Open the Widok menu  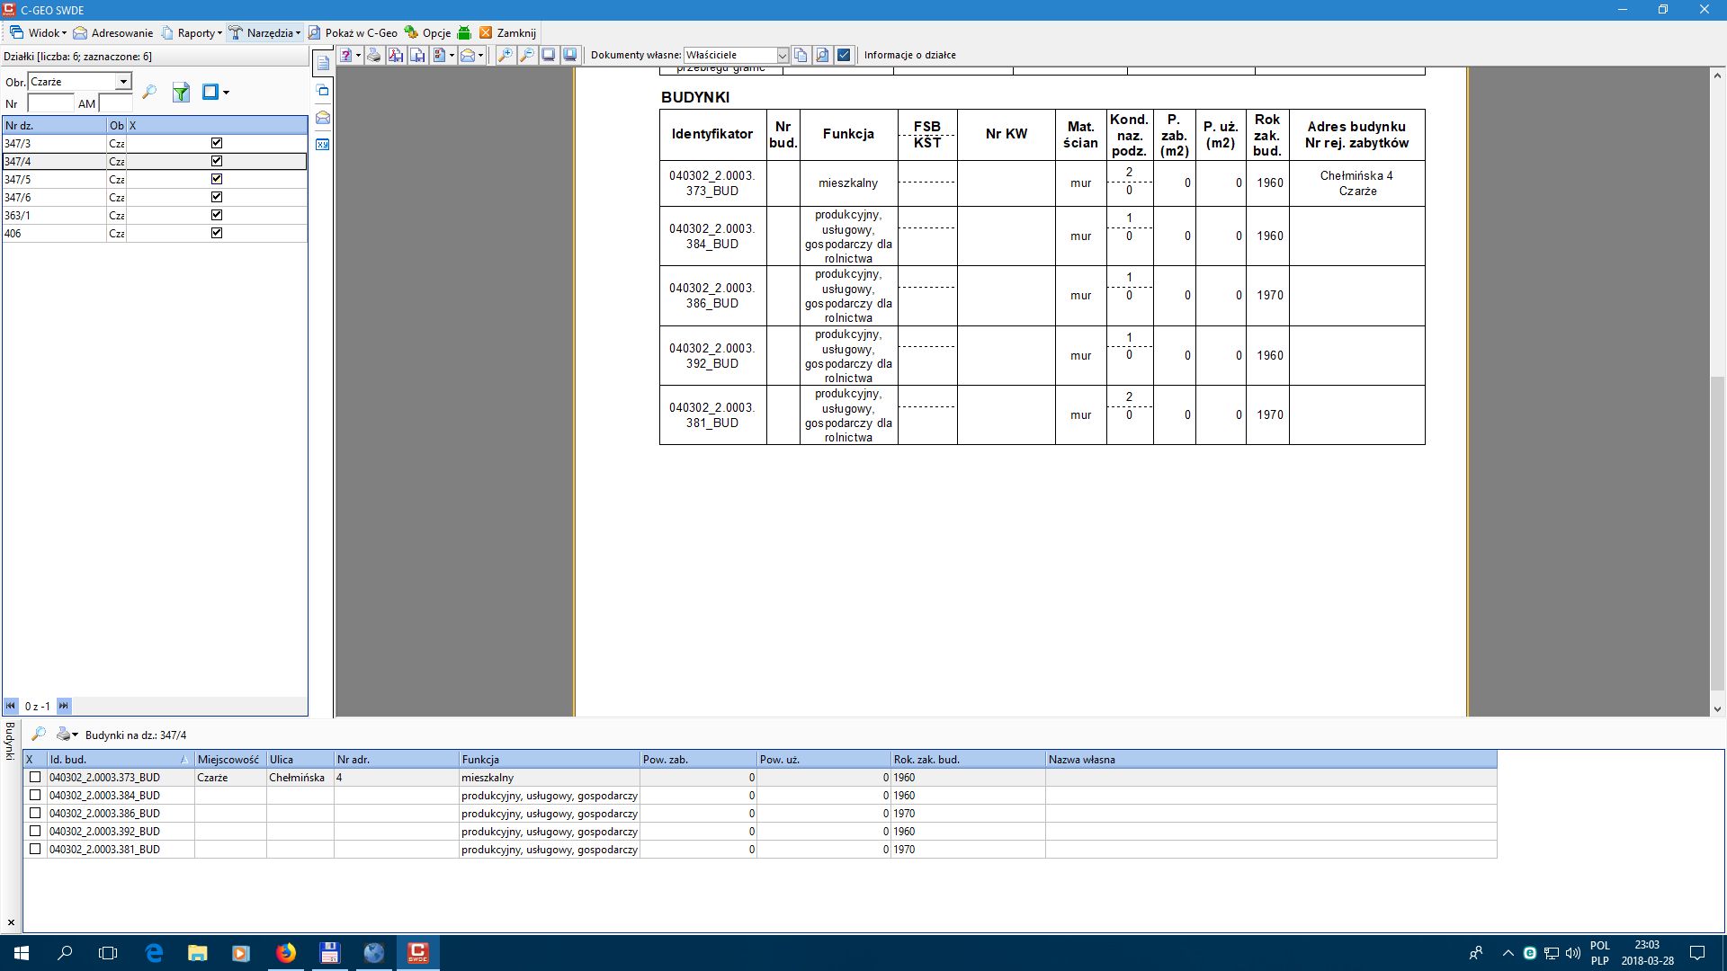[37, 32]
